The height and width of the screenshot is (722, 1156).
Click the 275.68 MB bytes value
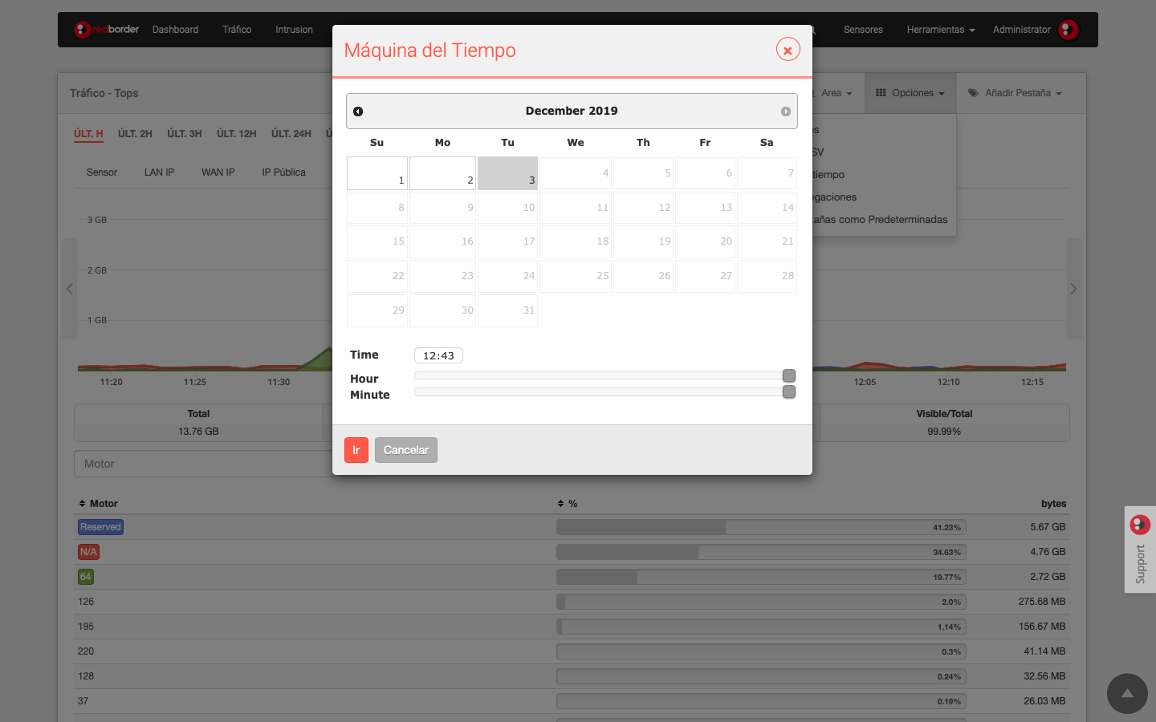point(1042,602)
